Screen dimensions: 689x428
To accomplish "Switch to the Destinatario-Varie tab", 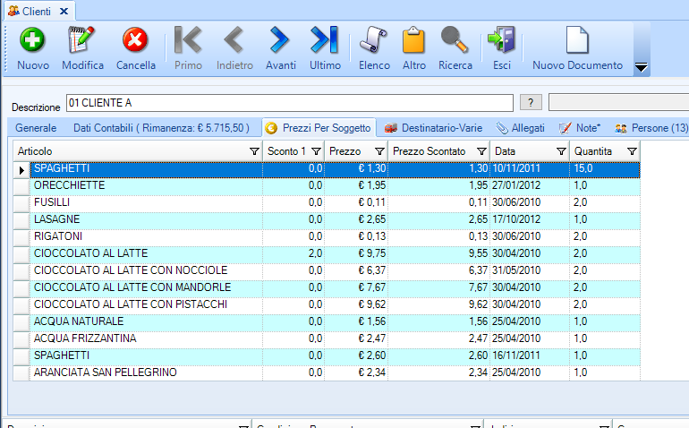I will click(x=437, y=128).
